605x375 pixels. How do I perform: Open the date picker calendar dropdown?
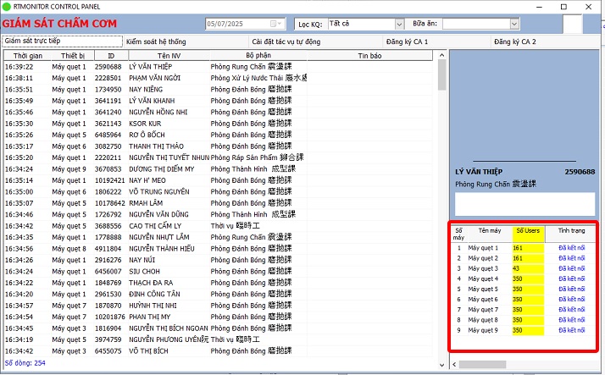(276, 24)
